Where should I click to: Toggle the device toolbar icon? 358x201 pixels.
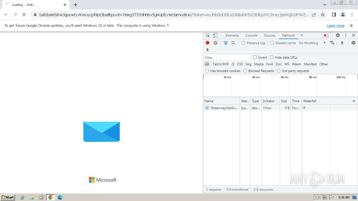pos(215,35)
